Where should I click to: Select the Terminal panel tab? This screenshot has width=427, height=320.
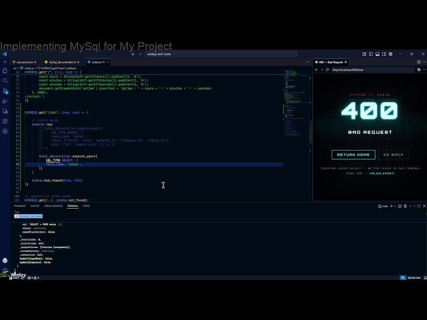[x=73, y=206]
